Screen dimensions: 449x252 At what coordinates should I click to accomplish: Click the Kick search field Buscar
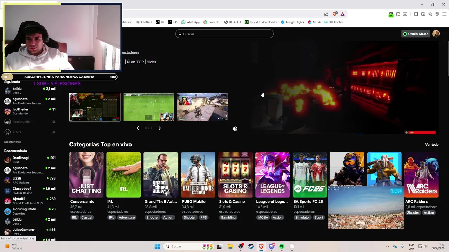click(x=224, y=34)
